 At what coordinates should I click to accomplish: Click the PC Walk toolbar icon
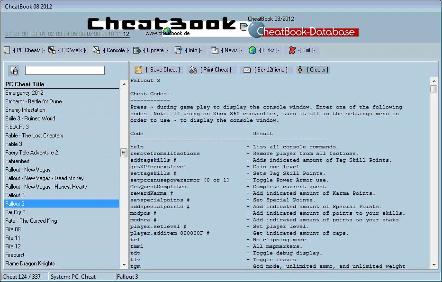52,50
